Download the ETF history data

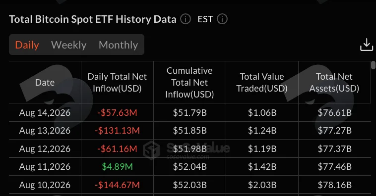pyautogui.click(x=367, y=45)
